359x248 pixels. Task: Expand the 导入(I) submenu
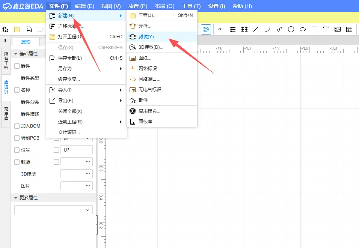coord(86,90)
